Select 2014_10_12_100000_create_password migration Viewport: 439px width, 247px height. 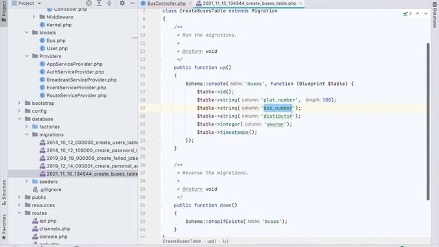coord(92,150)
